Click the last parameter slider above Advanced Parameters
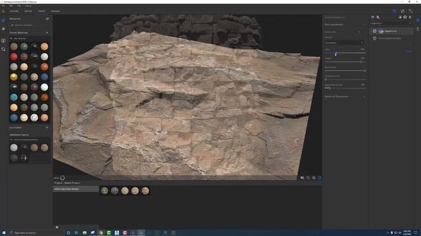The height and width of the screenshot is (236, 421). tap(345, 88)
